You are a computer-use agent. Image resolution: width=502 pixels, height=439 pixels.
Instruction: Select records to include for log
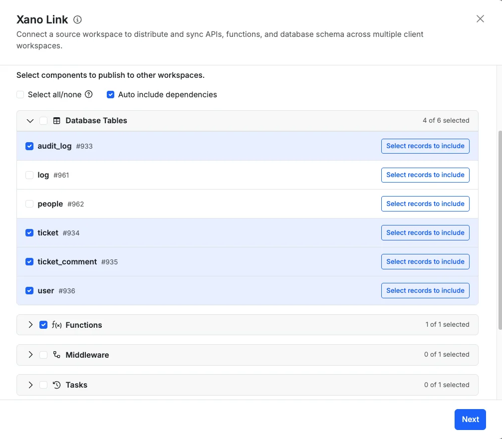click(x=425, y=175)
